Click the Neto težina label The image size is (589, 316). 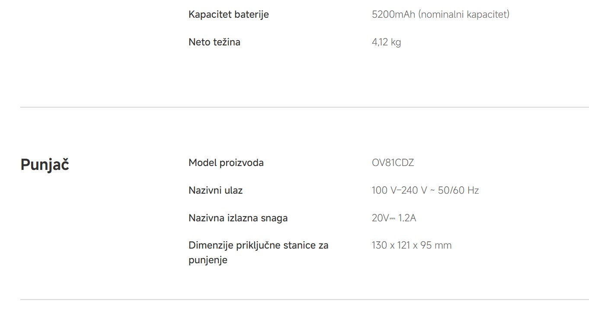[x=214, y=42]
